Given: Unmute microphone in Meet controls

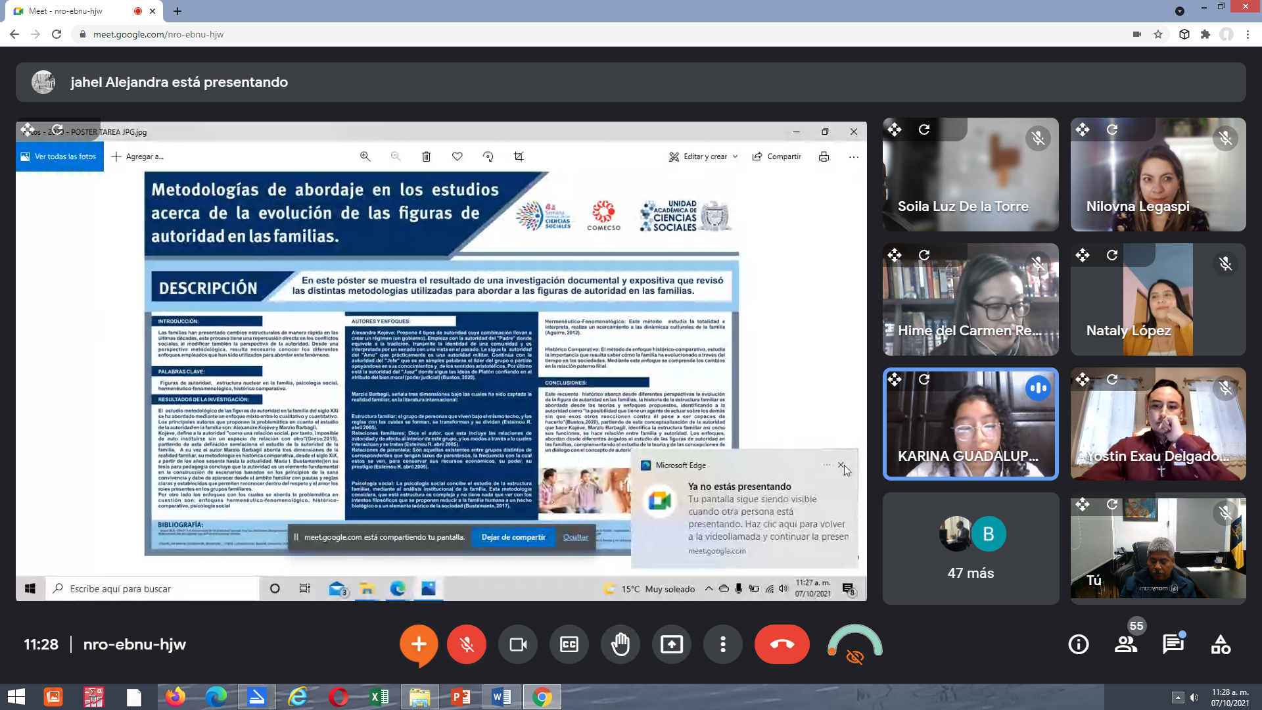Looking at the screenshot, I should click(x=467, y=644).
